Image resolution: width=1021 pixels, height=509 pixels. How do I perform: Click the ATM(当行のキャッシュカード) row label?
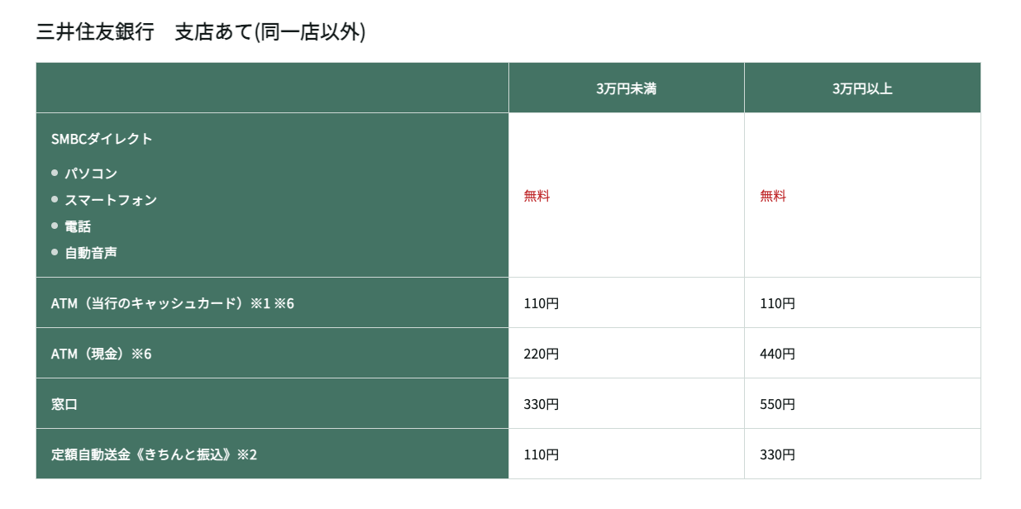[x=172, y=303]
